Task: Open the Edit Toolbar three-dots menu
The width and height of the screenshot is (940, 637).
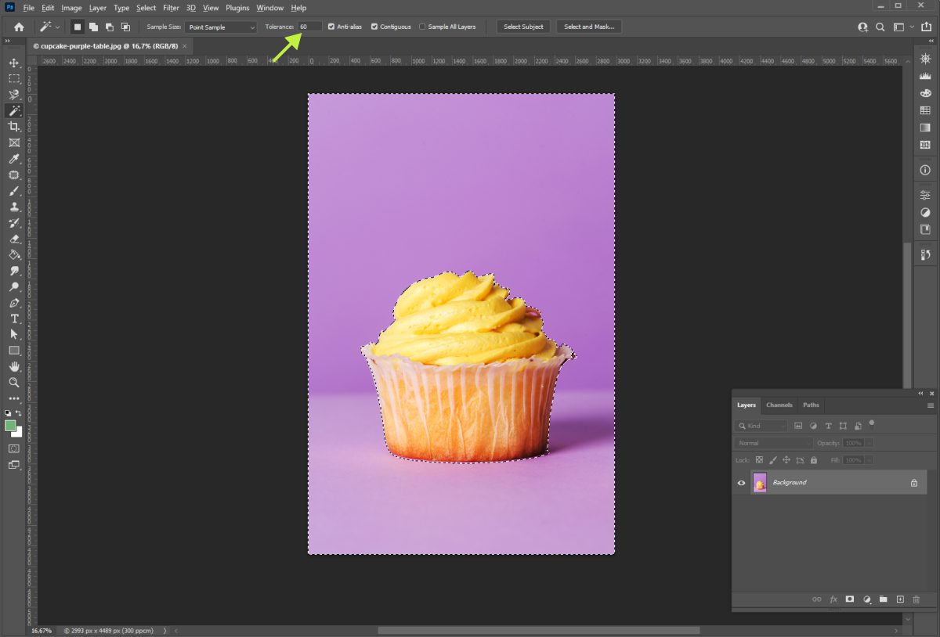Action: point(14,398)
